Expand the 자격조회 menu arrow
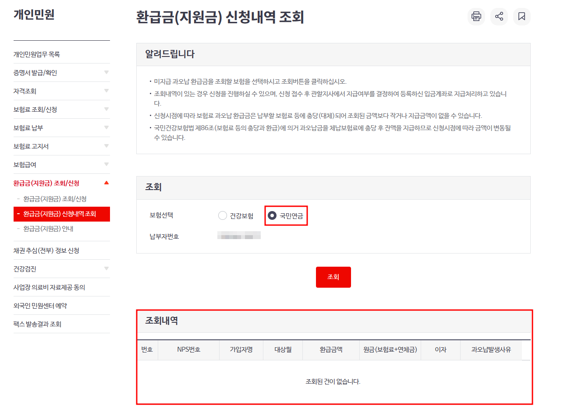 (106, 91)
